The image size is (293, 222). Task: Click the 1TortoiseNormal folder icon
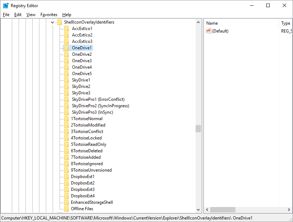(x=66, y=119)
